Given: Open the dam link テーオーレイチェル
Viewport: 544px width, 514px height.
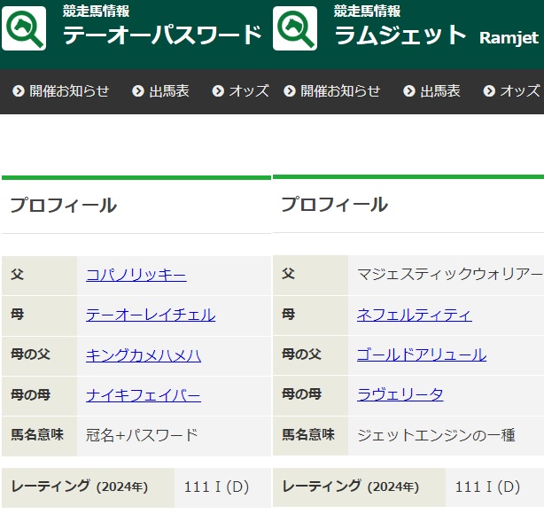Looking at the screenshot, I should [150, 315].
